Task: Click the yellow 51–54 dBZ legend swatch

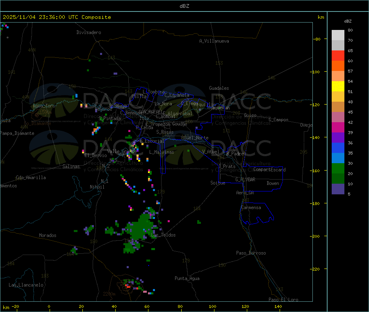Action: click(338, 87)
